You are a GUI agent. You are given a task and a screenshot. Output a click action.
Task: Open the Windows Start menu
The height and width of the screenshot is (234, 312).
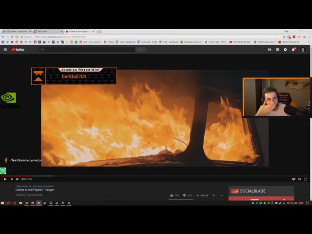click(x=2, y=203)
